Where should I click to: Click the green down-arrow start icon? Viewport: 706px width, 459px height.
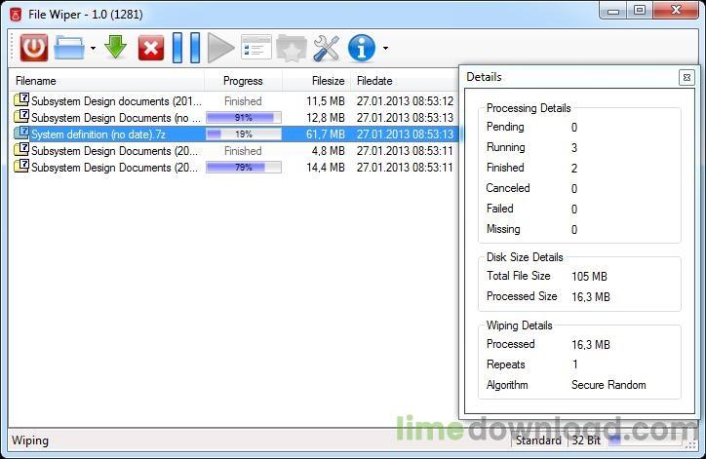(x=116, y=47)
